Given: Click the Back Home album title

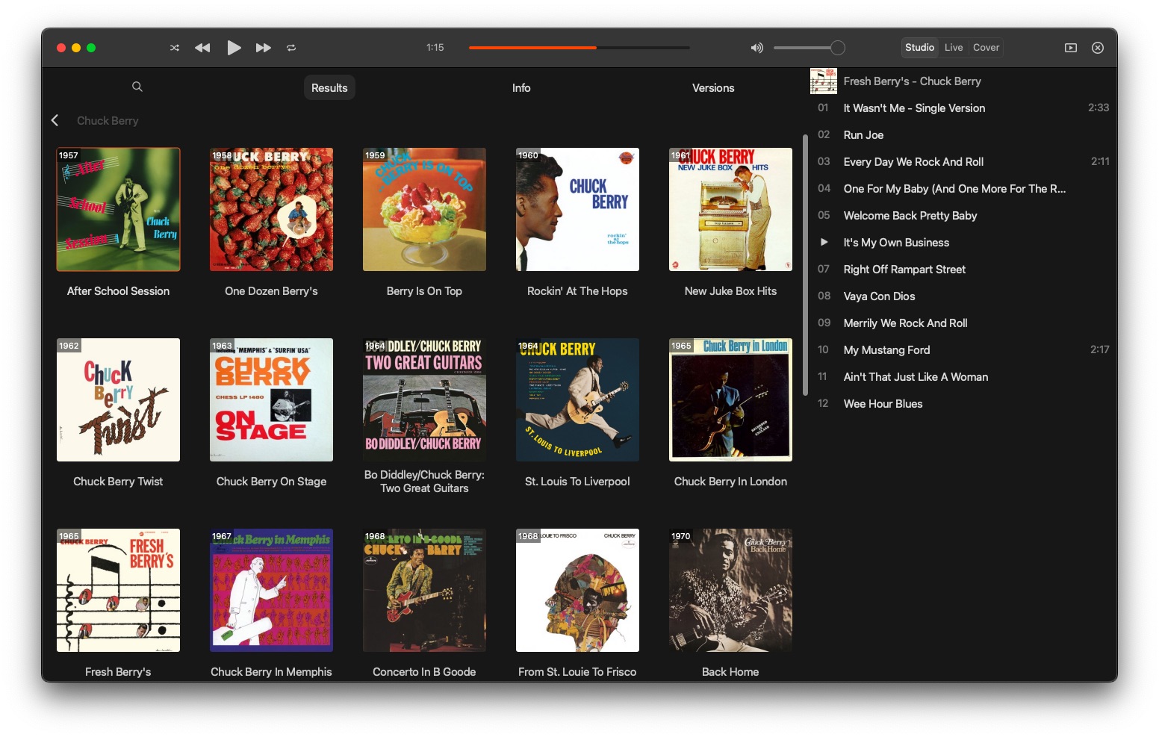Looking at the screenshot, I should pos(730,672).
